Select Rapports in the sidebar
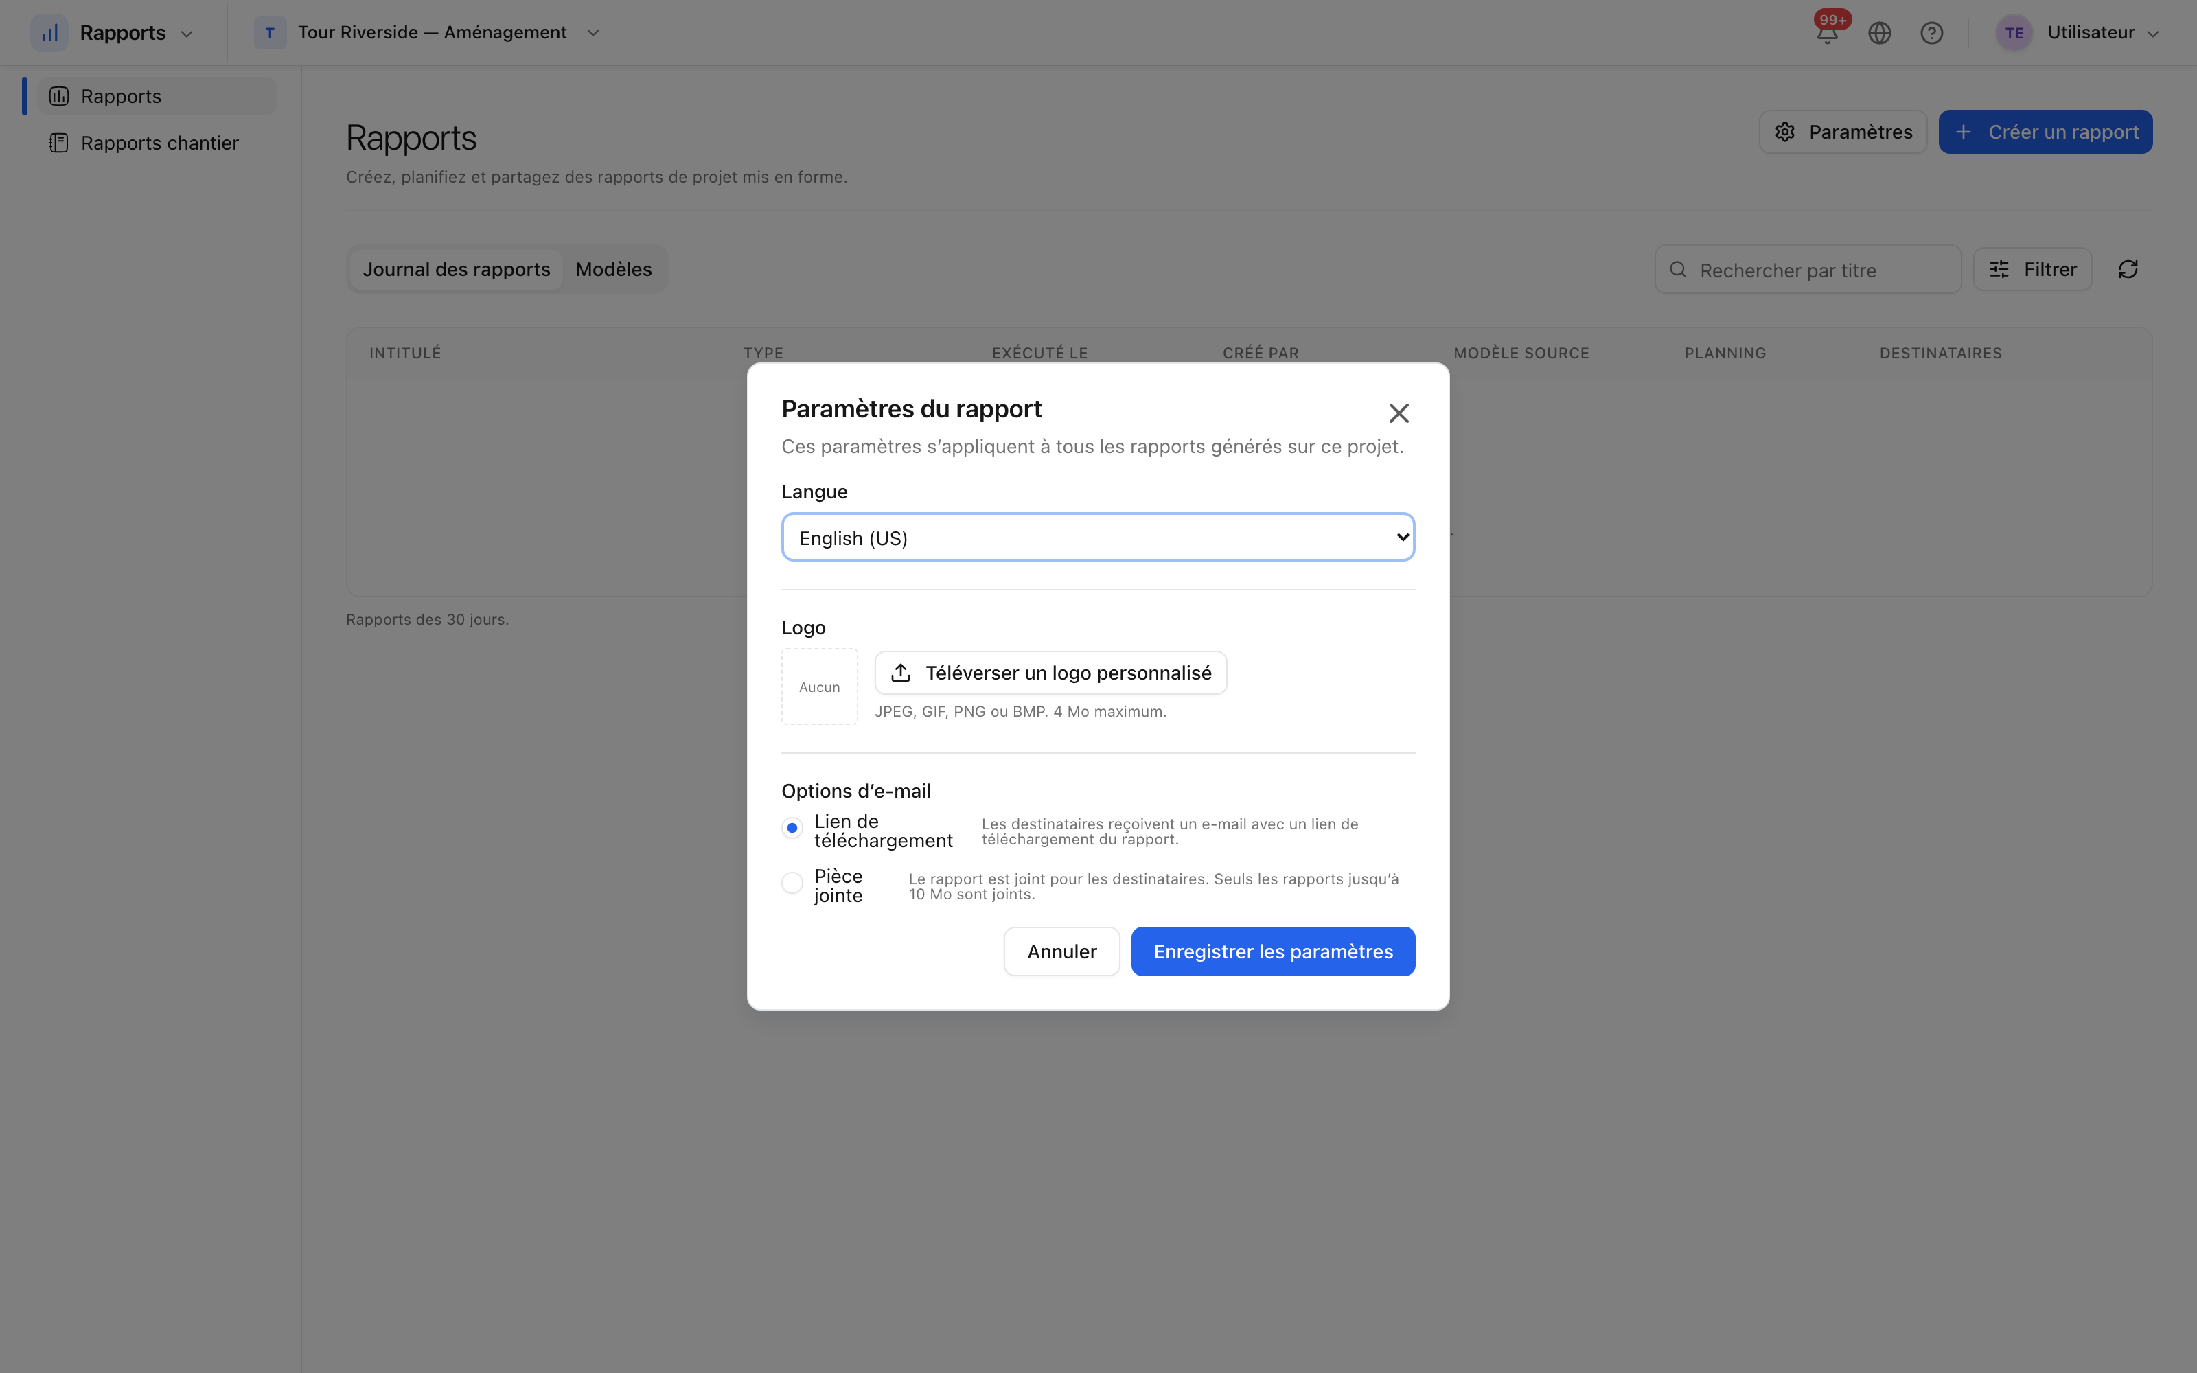The height and width of the screenshot is (1373, 2197). tap(156, 96)
